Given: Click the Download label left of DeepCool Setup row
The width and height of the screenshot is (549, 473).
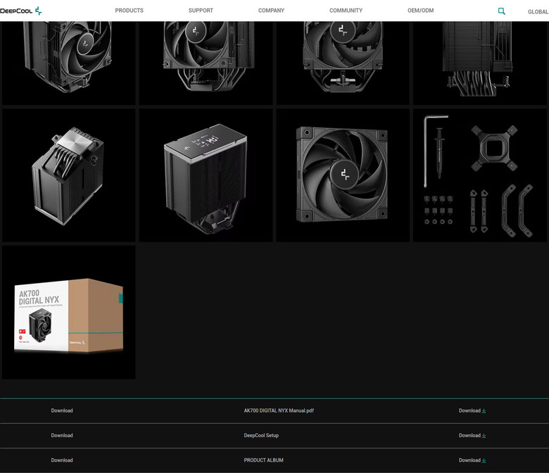Looking at the screenshot, I should tap(62, 435).
